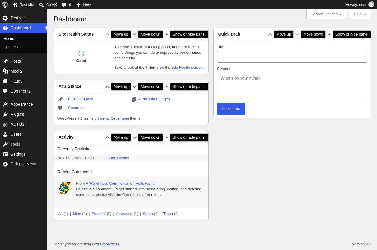Collapse the Activity panel with its triangle toggle

point(167,137)
